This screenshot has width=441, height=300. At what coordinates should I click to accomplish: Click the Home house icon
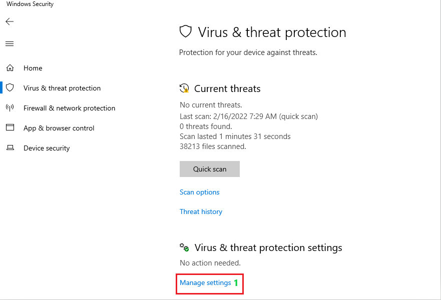click(10, 68)
